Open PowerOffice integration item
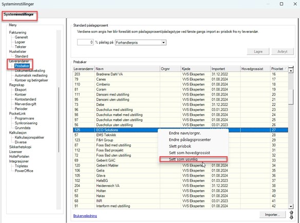The image size is (300, 223). [24, 171]
